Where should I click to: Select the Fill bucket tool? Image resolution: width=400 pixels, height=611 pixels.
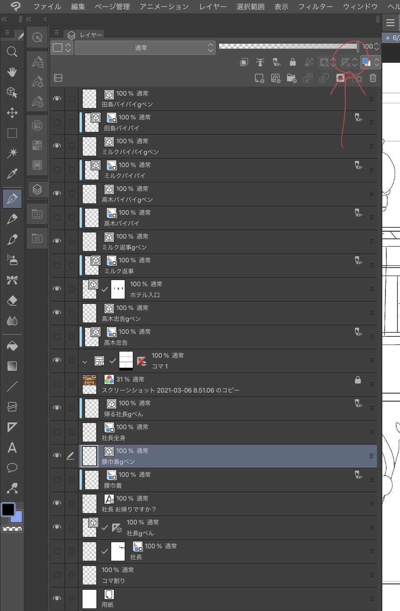(12, 346)
